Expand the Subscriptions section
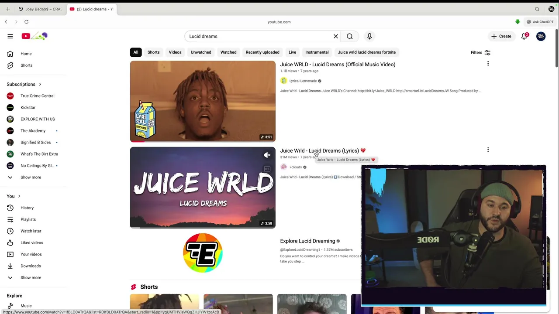This screenshot has height=314, width=559. click(x=24, y=84)
